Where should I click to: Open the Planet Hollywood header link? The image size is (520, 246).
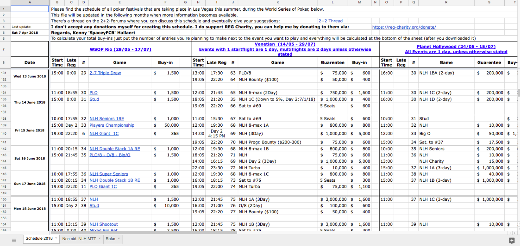[x=456, y=47]
